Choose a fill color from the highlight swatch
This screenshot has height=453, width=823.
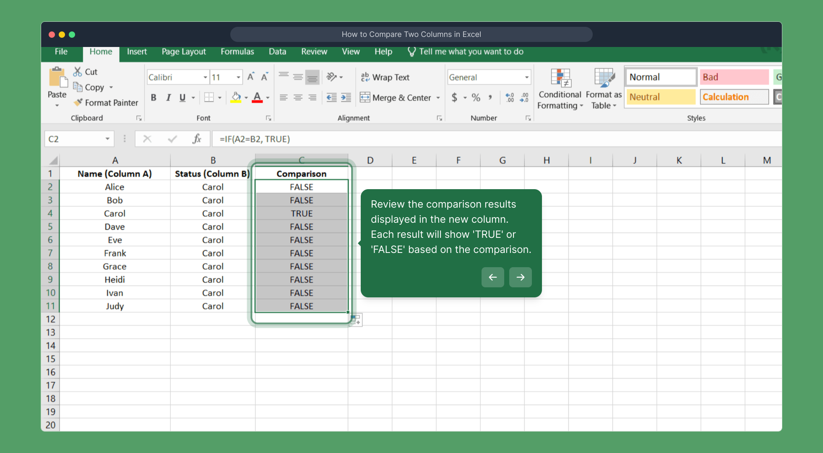click(x=237, y=97)
